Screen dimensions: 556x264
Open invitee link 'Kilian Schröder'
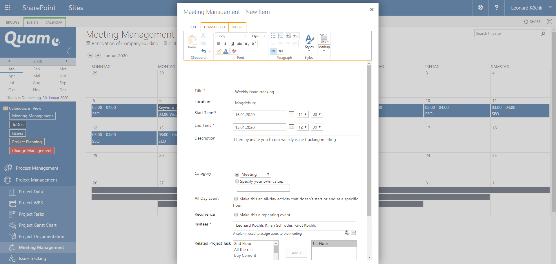click(278, 225)
